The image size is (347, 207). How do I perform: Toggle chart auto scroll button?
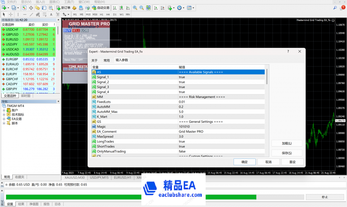156,8
